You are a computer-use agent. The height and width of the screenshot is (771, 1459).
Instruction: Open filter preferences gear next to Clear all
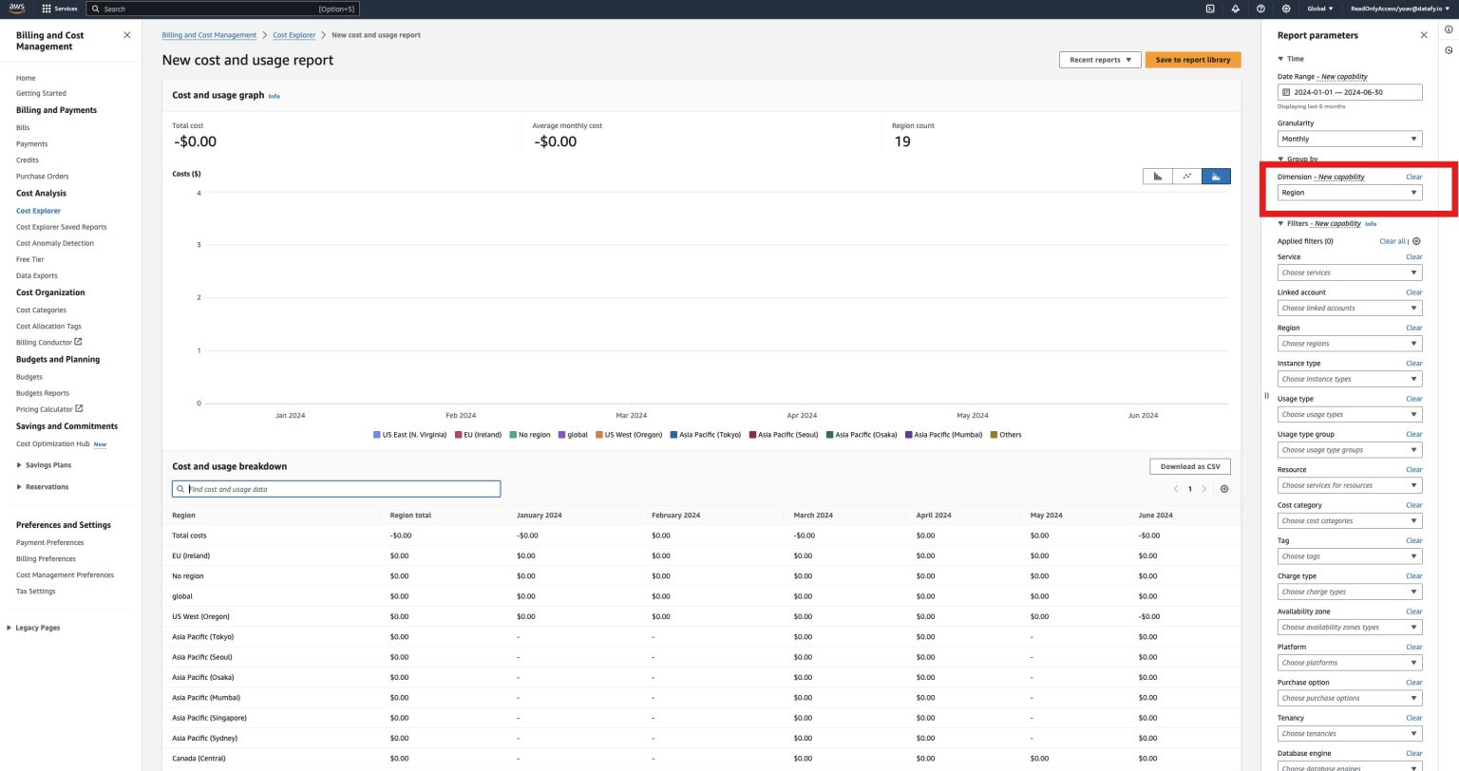(1415, 240)
